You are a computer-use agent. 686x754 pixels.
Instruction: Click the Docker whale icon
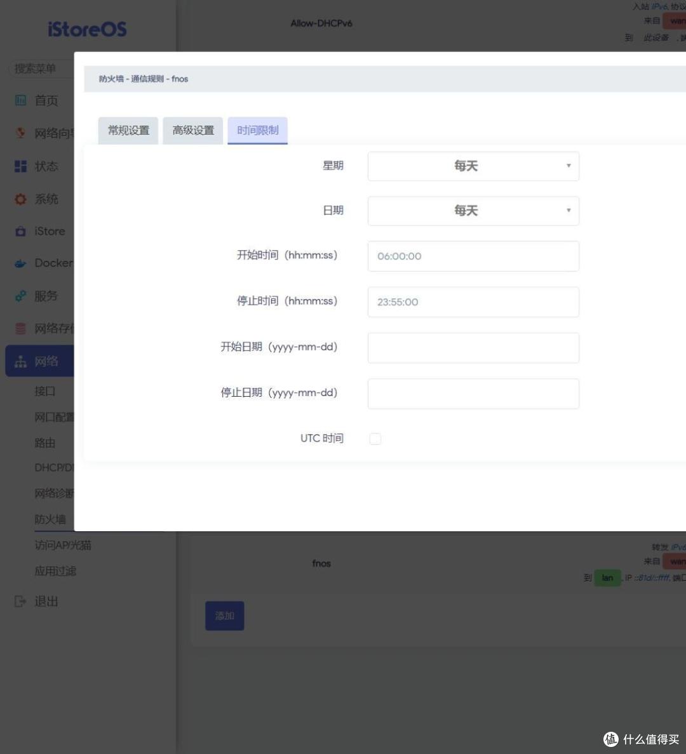pos(21,263)
